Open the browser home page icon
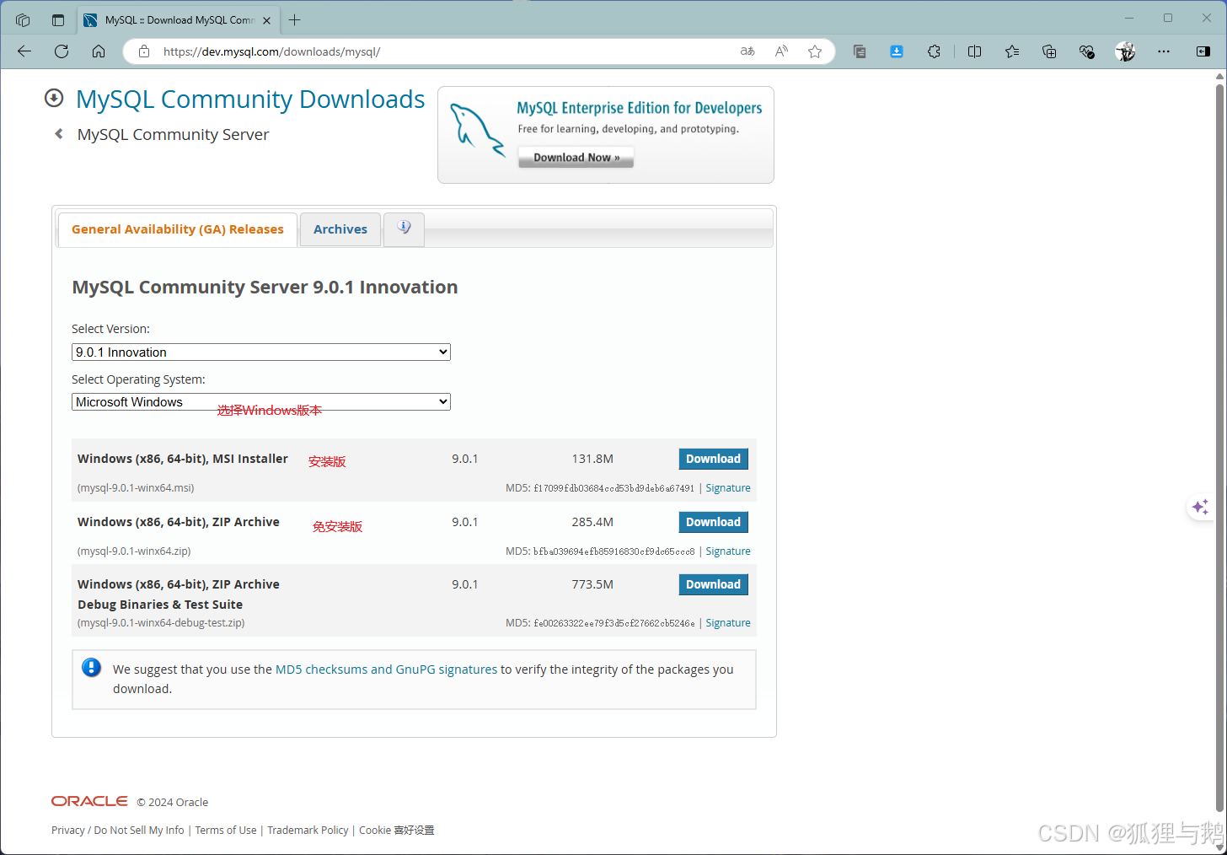This screenshot has height=855, width=1227. [99, 51]
